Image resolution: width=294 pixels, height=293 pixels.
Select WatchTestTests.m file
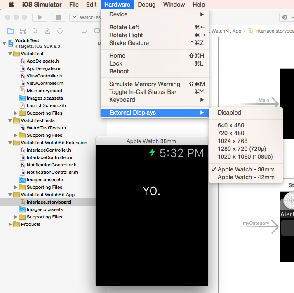coord(46,128)
